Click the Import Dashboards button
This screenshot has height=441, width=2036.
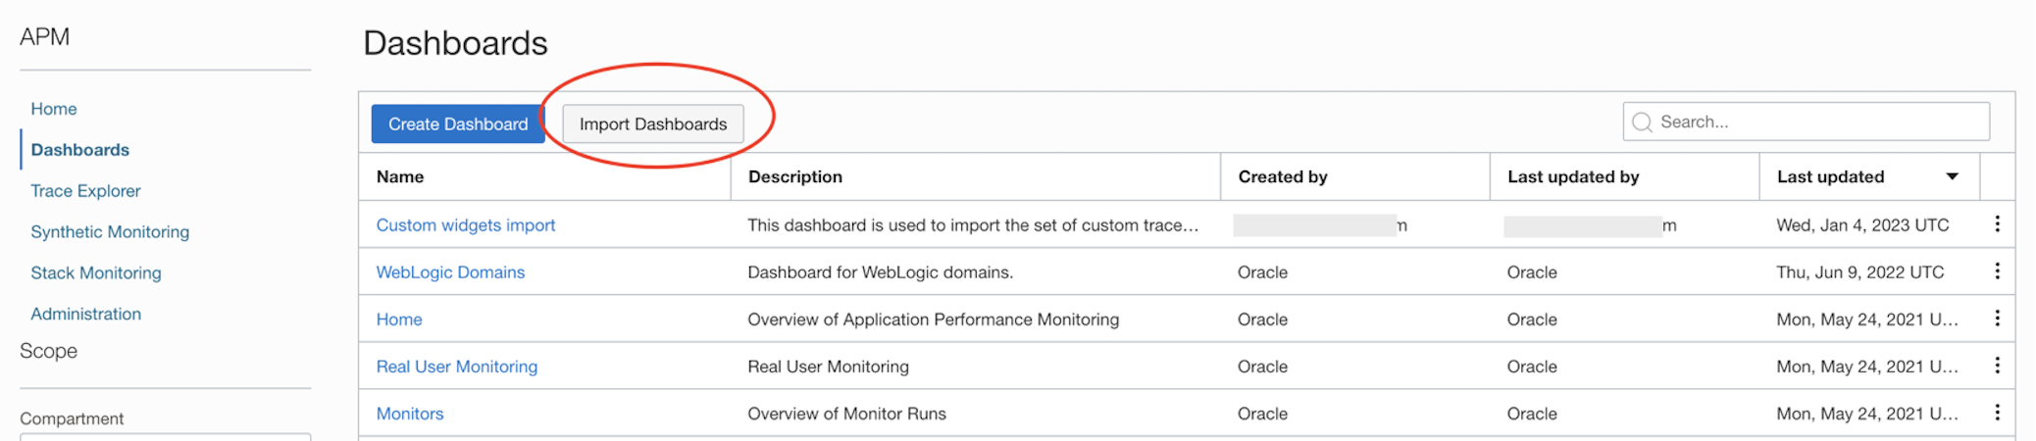click(x=653, y=124)
